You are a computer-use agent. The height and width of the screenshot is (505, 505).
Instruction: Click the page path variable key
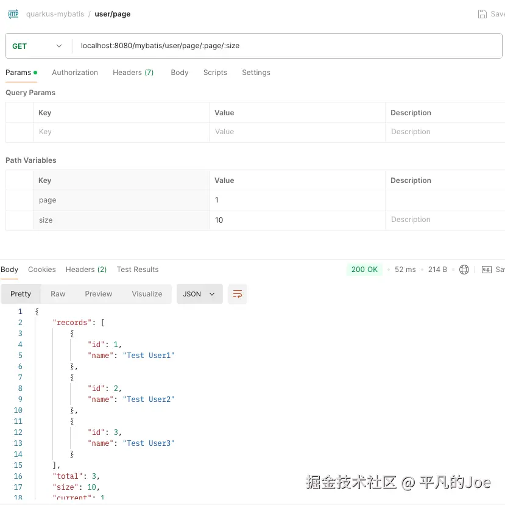click(121, 200)
